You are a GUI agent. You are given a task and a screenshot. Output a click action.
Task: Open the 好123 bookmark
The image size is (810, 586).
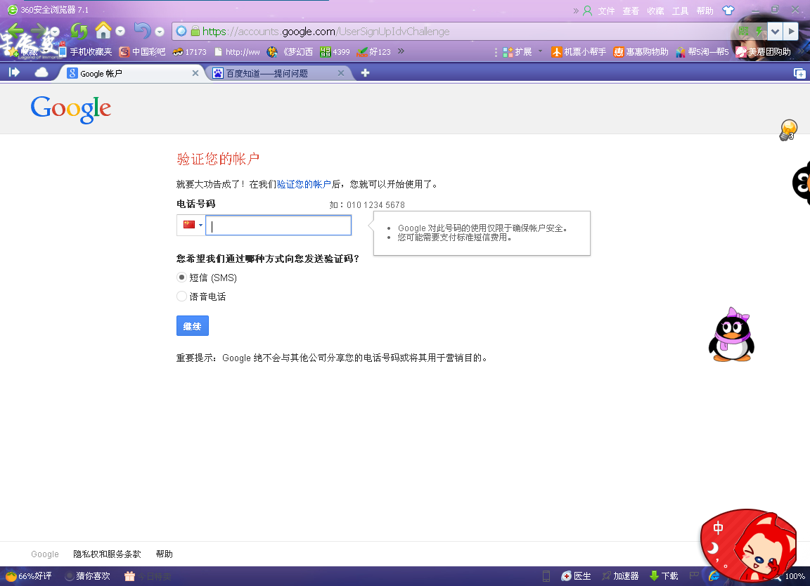pyautogui.click(x=373, y=51)
